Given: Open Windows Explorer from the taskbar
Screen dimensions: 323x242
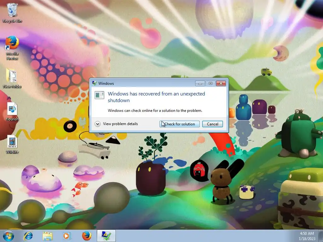Looking at the screenshot, I should click(48, 236).
